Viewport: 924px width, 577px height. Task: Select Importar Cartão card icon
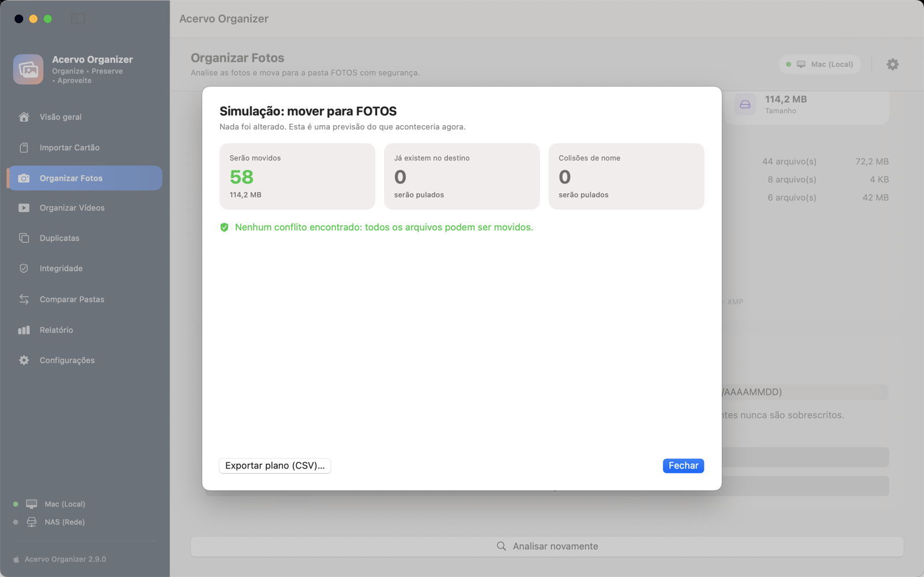[24, 148]
